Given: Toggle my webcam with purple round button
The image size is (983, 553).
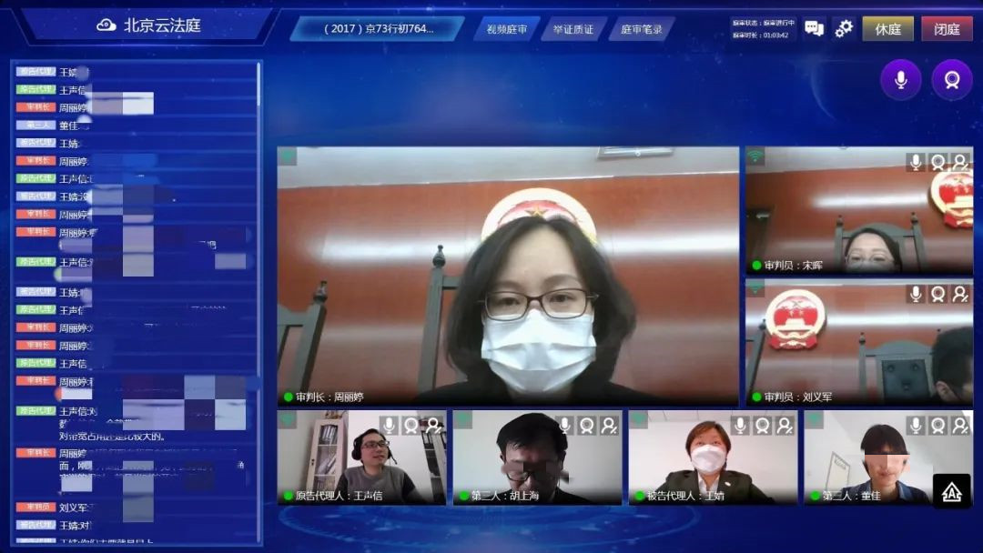Looking at the screenshot, I should [952, 79].
